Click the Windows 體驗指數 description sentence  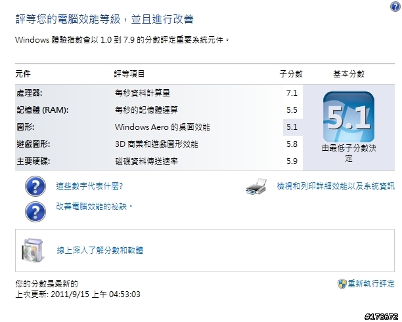click(x=122, y=40)
